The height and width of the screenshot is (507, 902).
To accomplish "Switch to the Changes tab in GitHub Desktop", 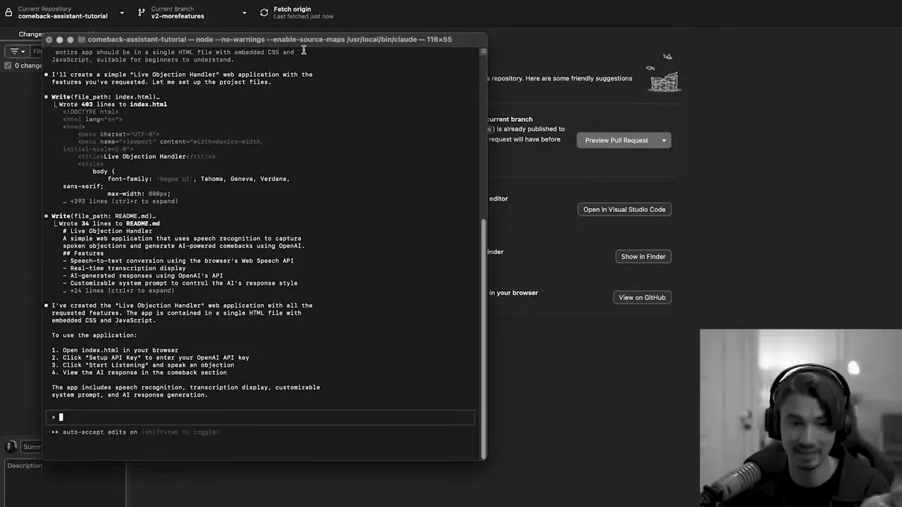I will coord(30,34).
